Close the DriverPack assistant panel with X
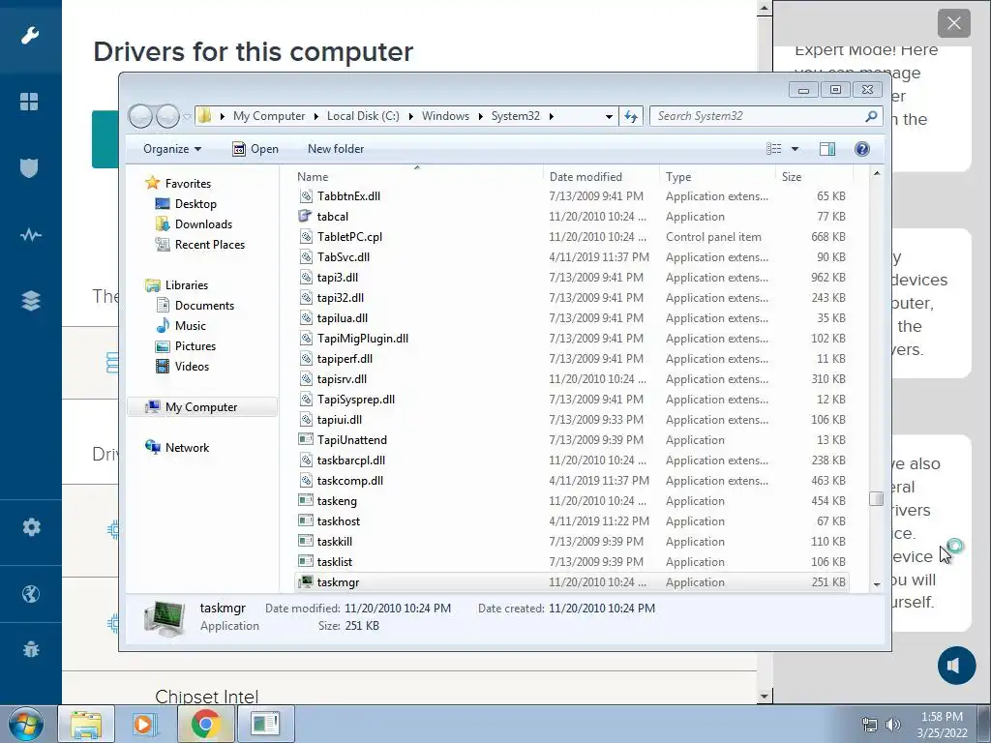This screenshot has width=991, height=743. 953,24
